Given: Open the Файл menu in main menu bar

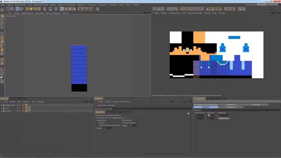Looking at the screenshot, I should pyautogui.click(x=3, y=5).
